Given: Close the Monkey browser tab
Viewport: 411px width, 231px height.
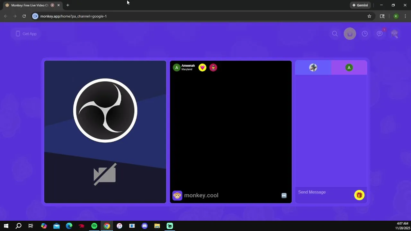Looking at the screenshot, I should 58,5.
